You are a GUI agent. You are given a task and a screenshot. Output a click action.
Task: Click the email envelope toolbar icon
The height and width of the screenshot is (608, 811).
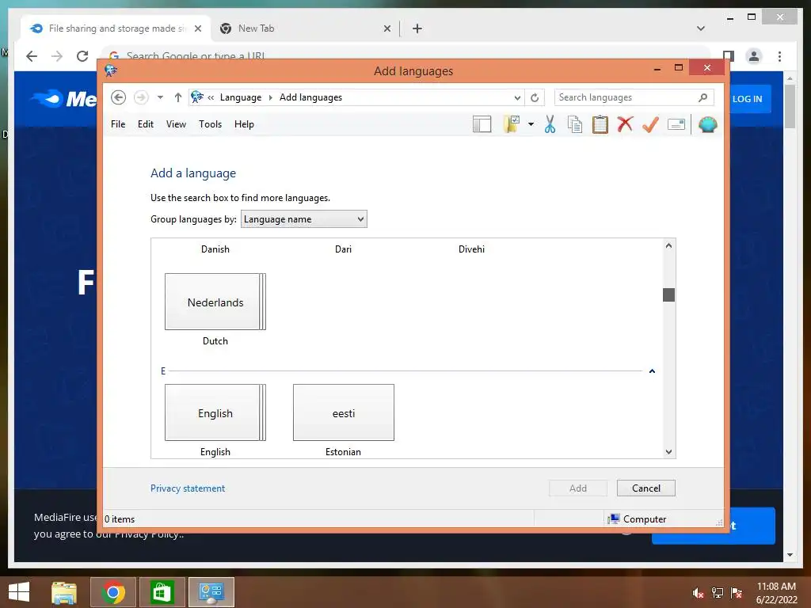point(676,124)
